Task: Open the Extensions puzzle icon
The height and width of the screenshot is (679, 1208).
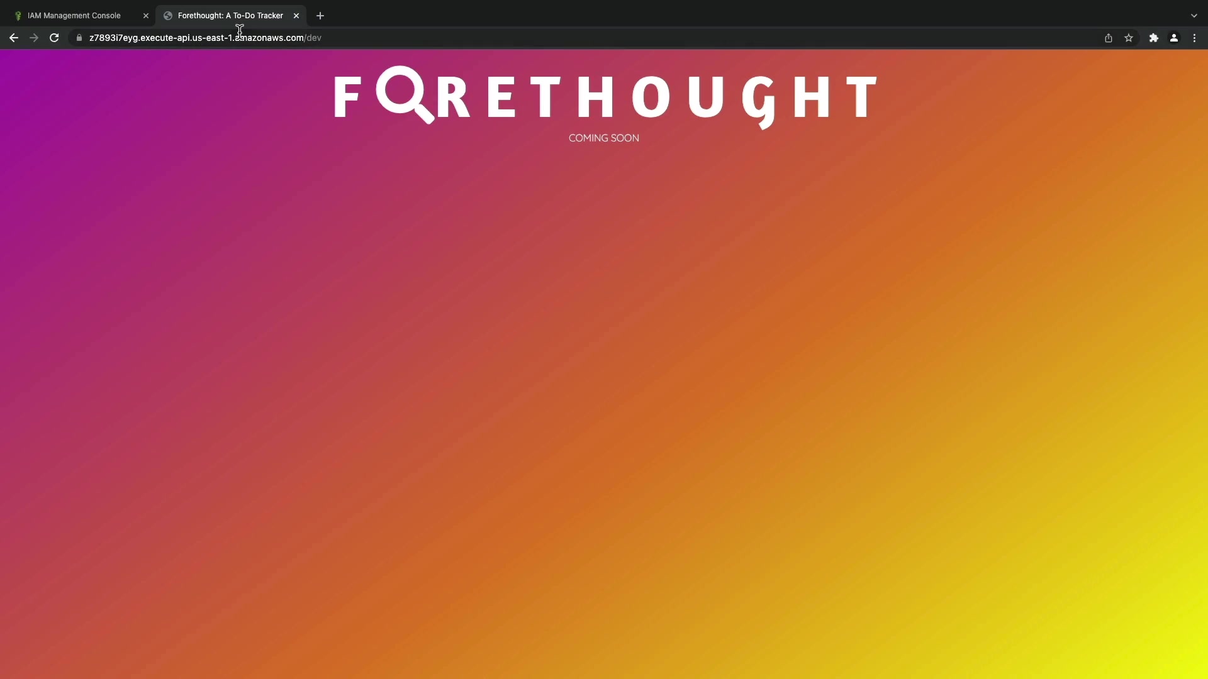Action: pos(1153,38)
